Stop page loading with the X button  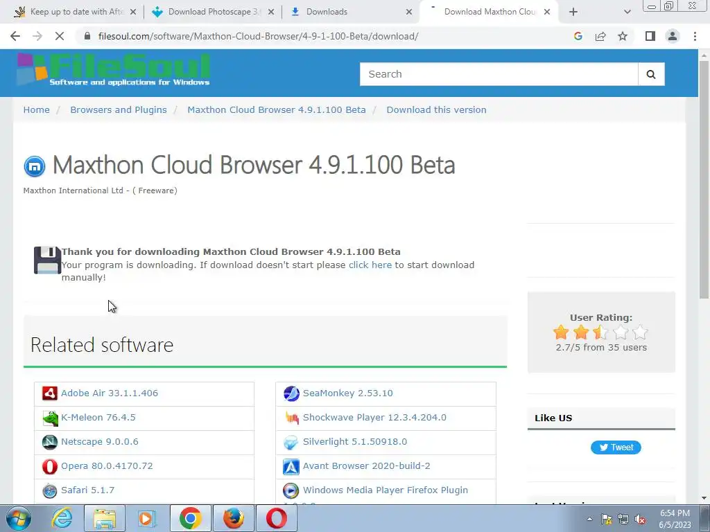[60, 36]
